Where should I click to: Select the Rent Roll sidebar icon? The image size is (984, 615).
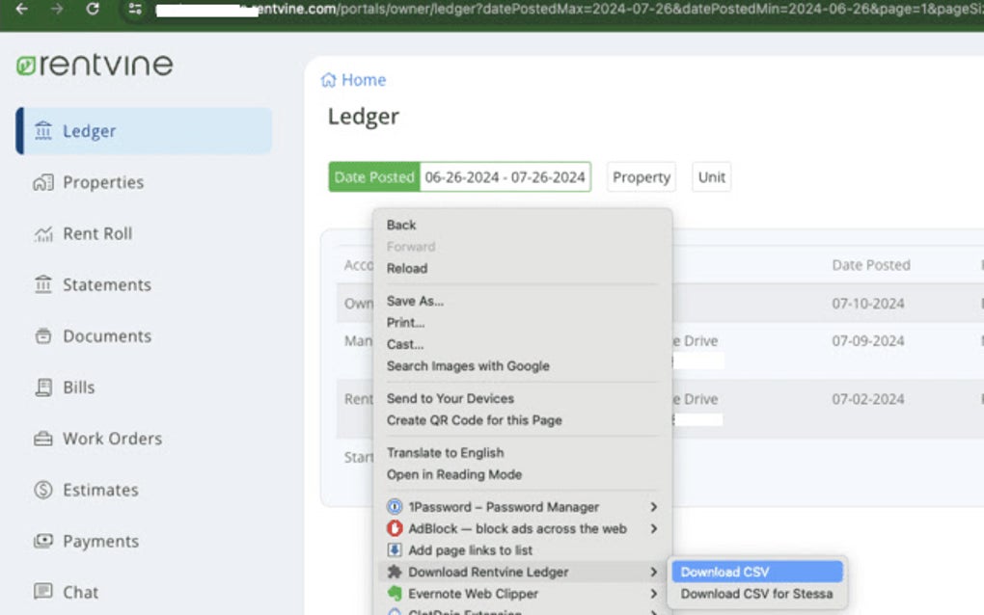(42, 233)
